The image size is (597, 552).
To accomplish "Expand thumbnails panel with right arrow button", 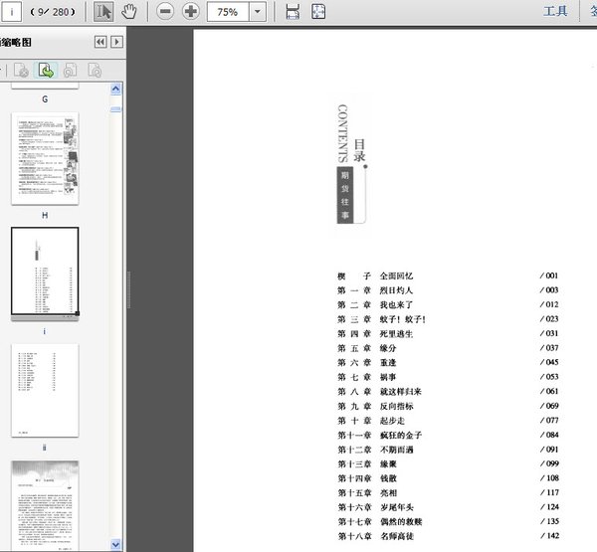I will point(116,42).
